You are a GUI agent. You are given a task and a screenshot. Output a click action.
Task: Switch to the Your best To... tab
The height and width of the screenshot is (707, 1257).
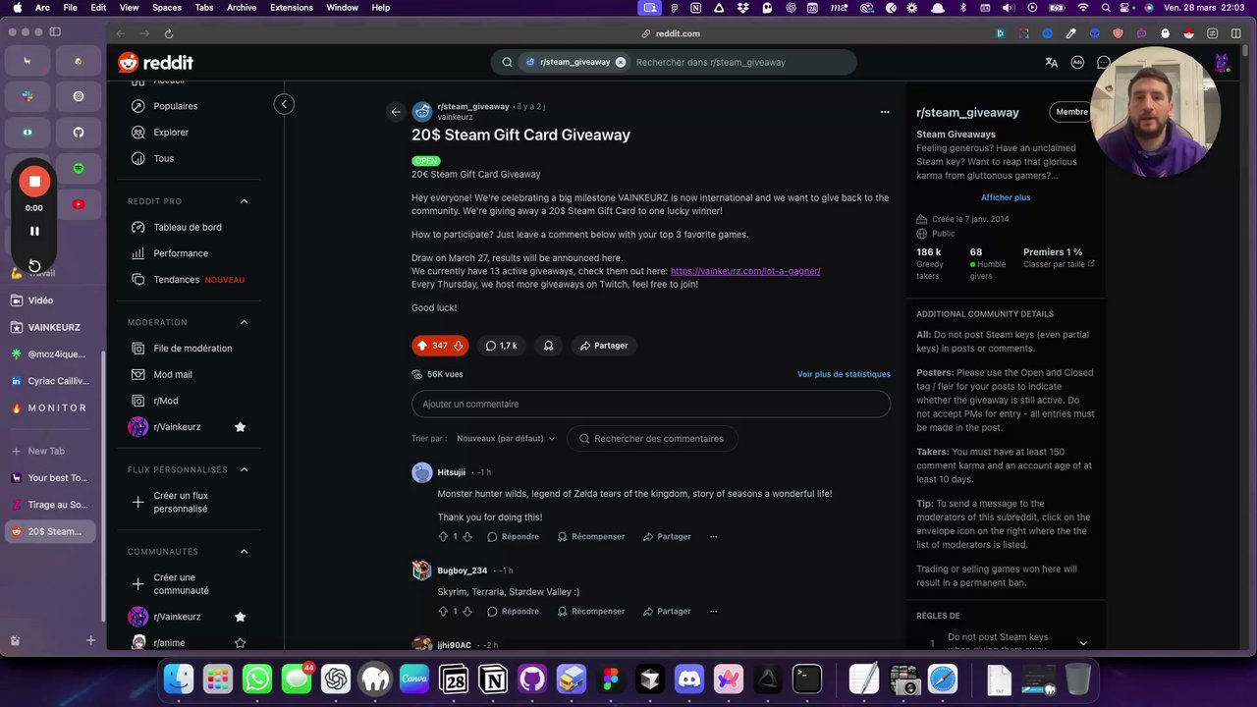pyautogui.click(x=52, y=478)
